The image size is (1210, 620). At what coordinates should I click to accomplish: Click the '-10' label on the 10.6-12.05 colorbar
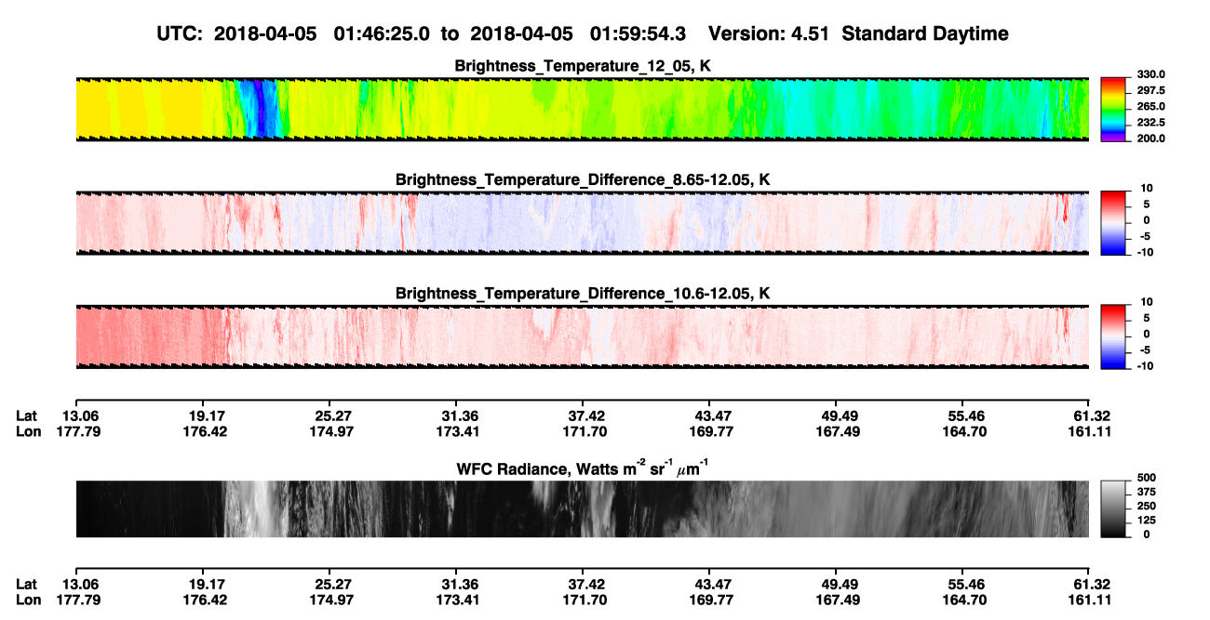coord(1144,366)
